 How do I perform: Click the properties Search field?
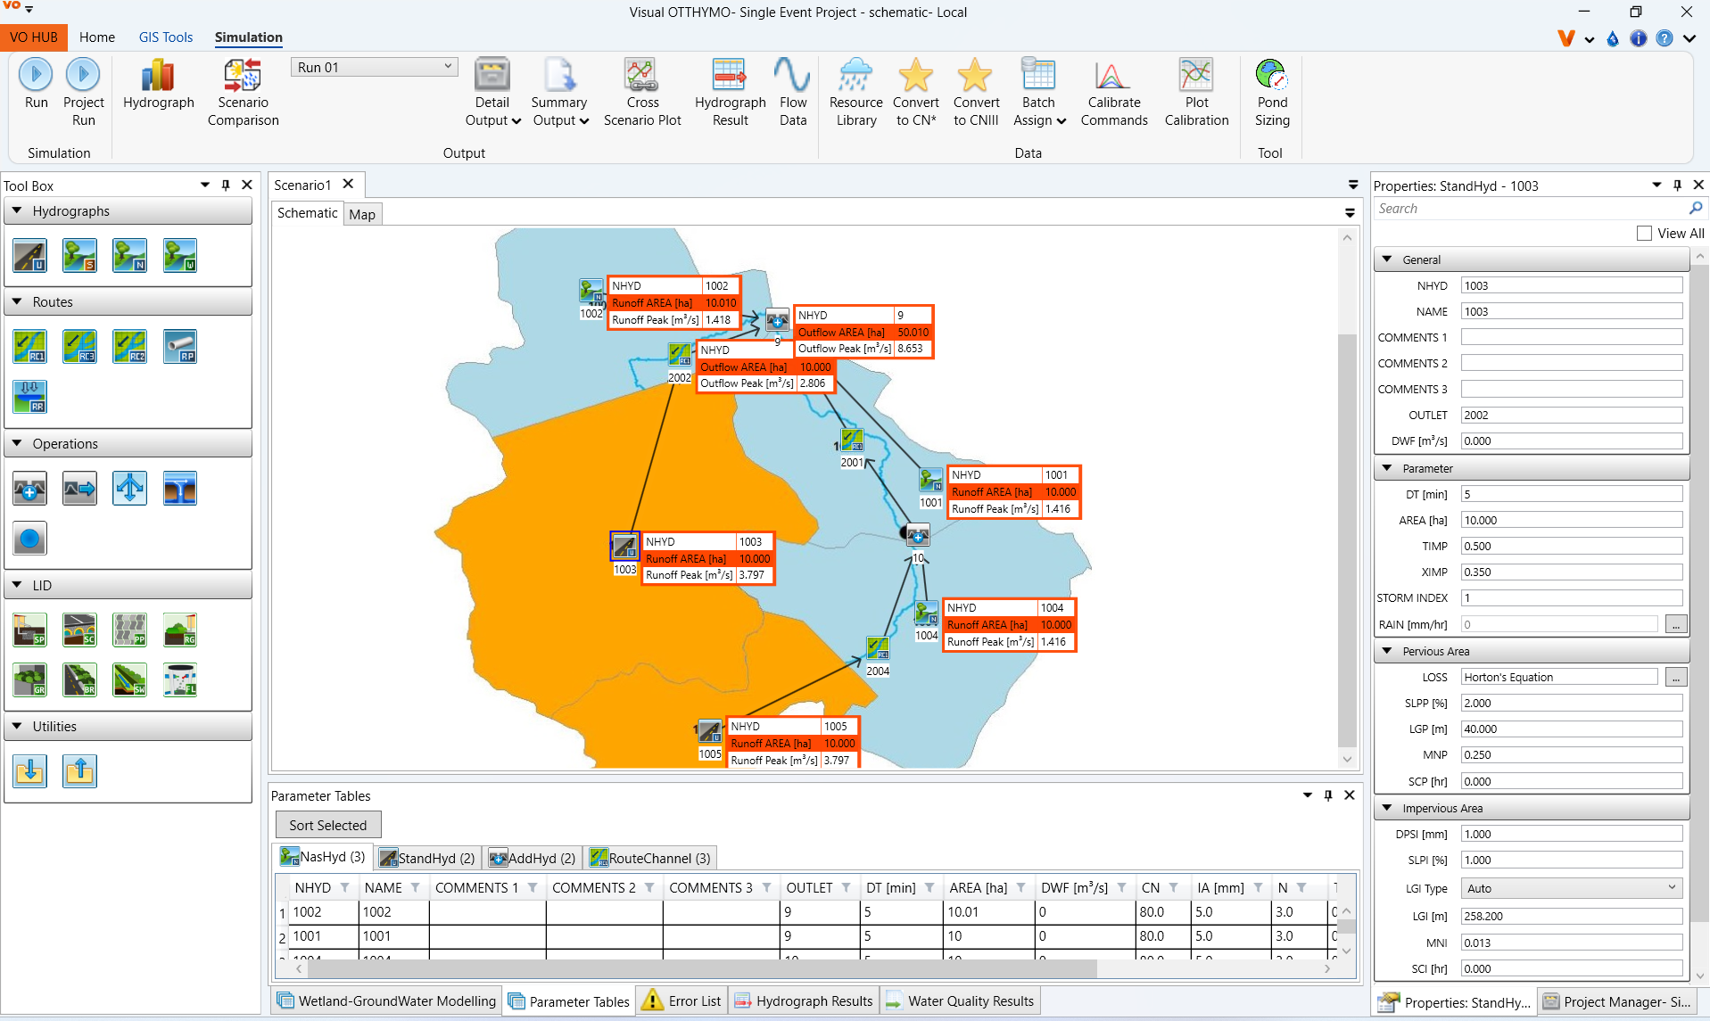click(x=1532, y=209)
